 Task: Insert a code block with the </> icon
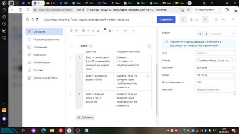88,31
